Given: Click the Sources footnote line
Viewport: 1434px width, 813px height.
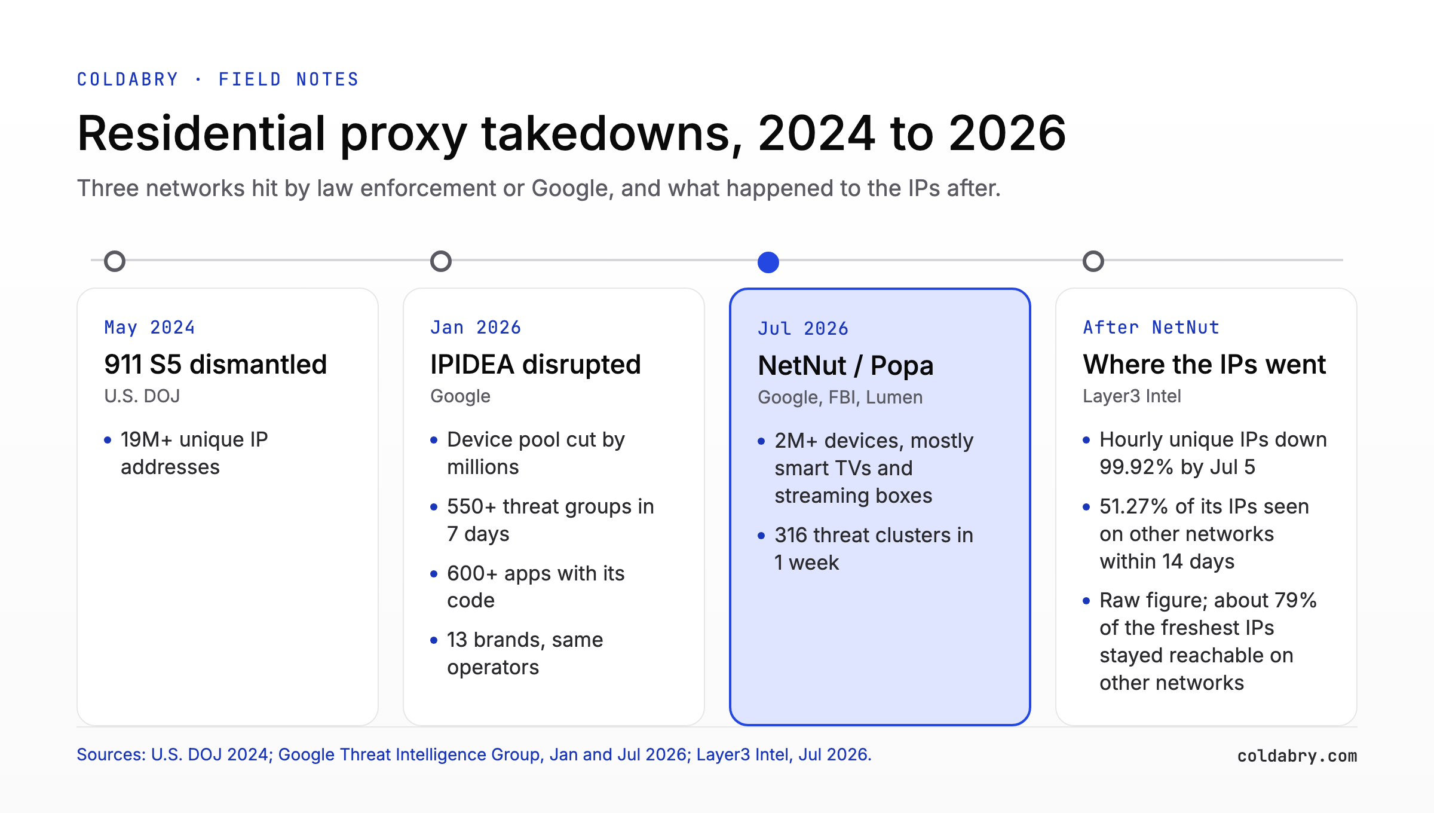Looking at the screenshot, I should pyautogui.click(x=474, y=754).
